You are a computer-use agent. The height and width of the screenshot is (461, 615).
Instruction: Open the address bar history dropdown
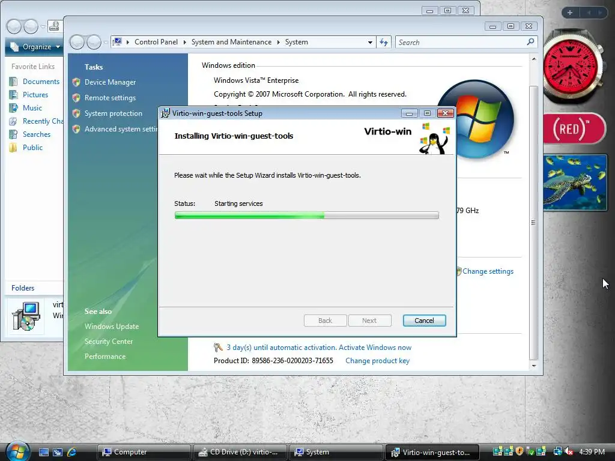(x=370, y=42)
